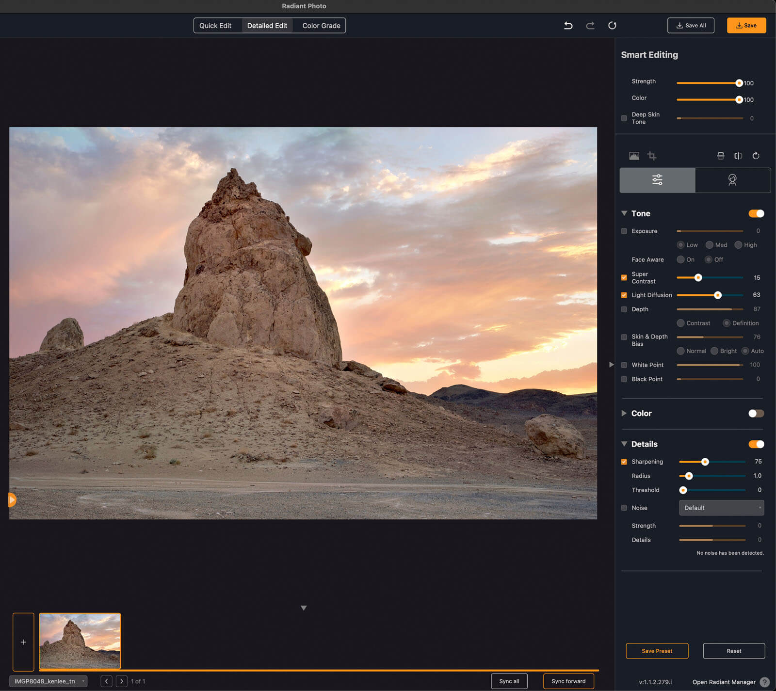This screenshot has height=691, width=776.
Task: Click the plus add image button
Action: coord(23,642)
